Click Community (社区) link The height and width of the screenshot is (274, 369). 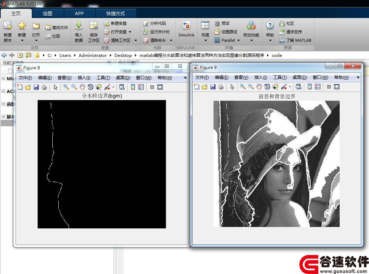287,23
